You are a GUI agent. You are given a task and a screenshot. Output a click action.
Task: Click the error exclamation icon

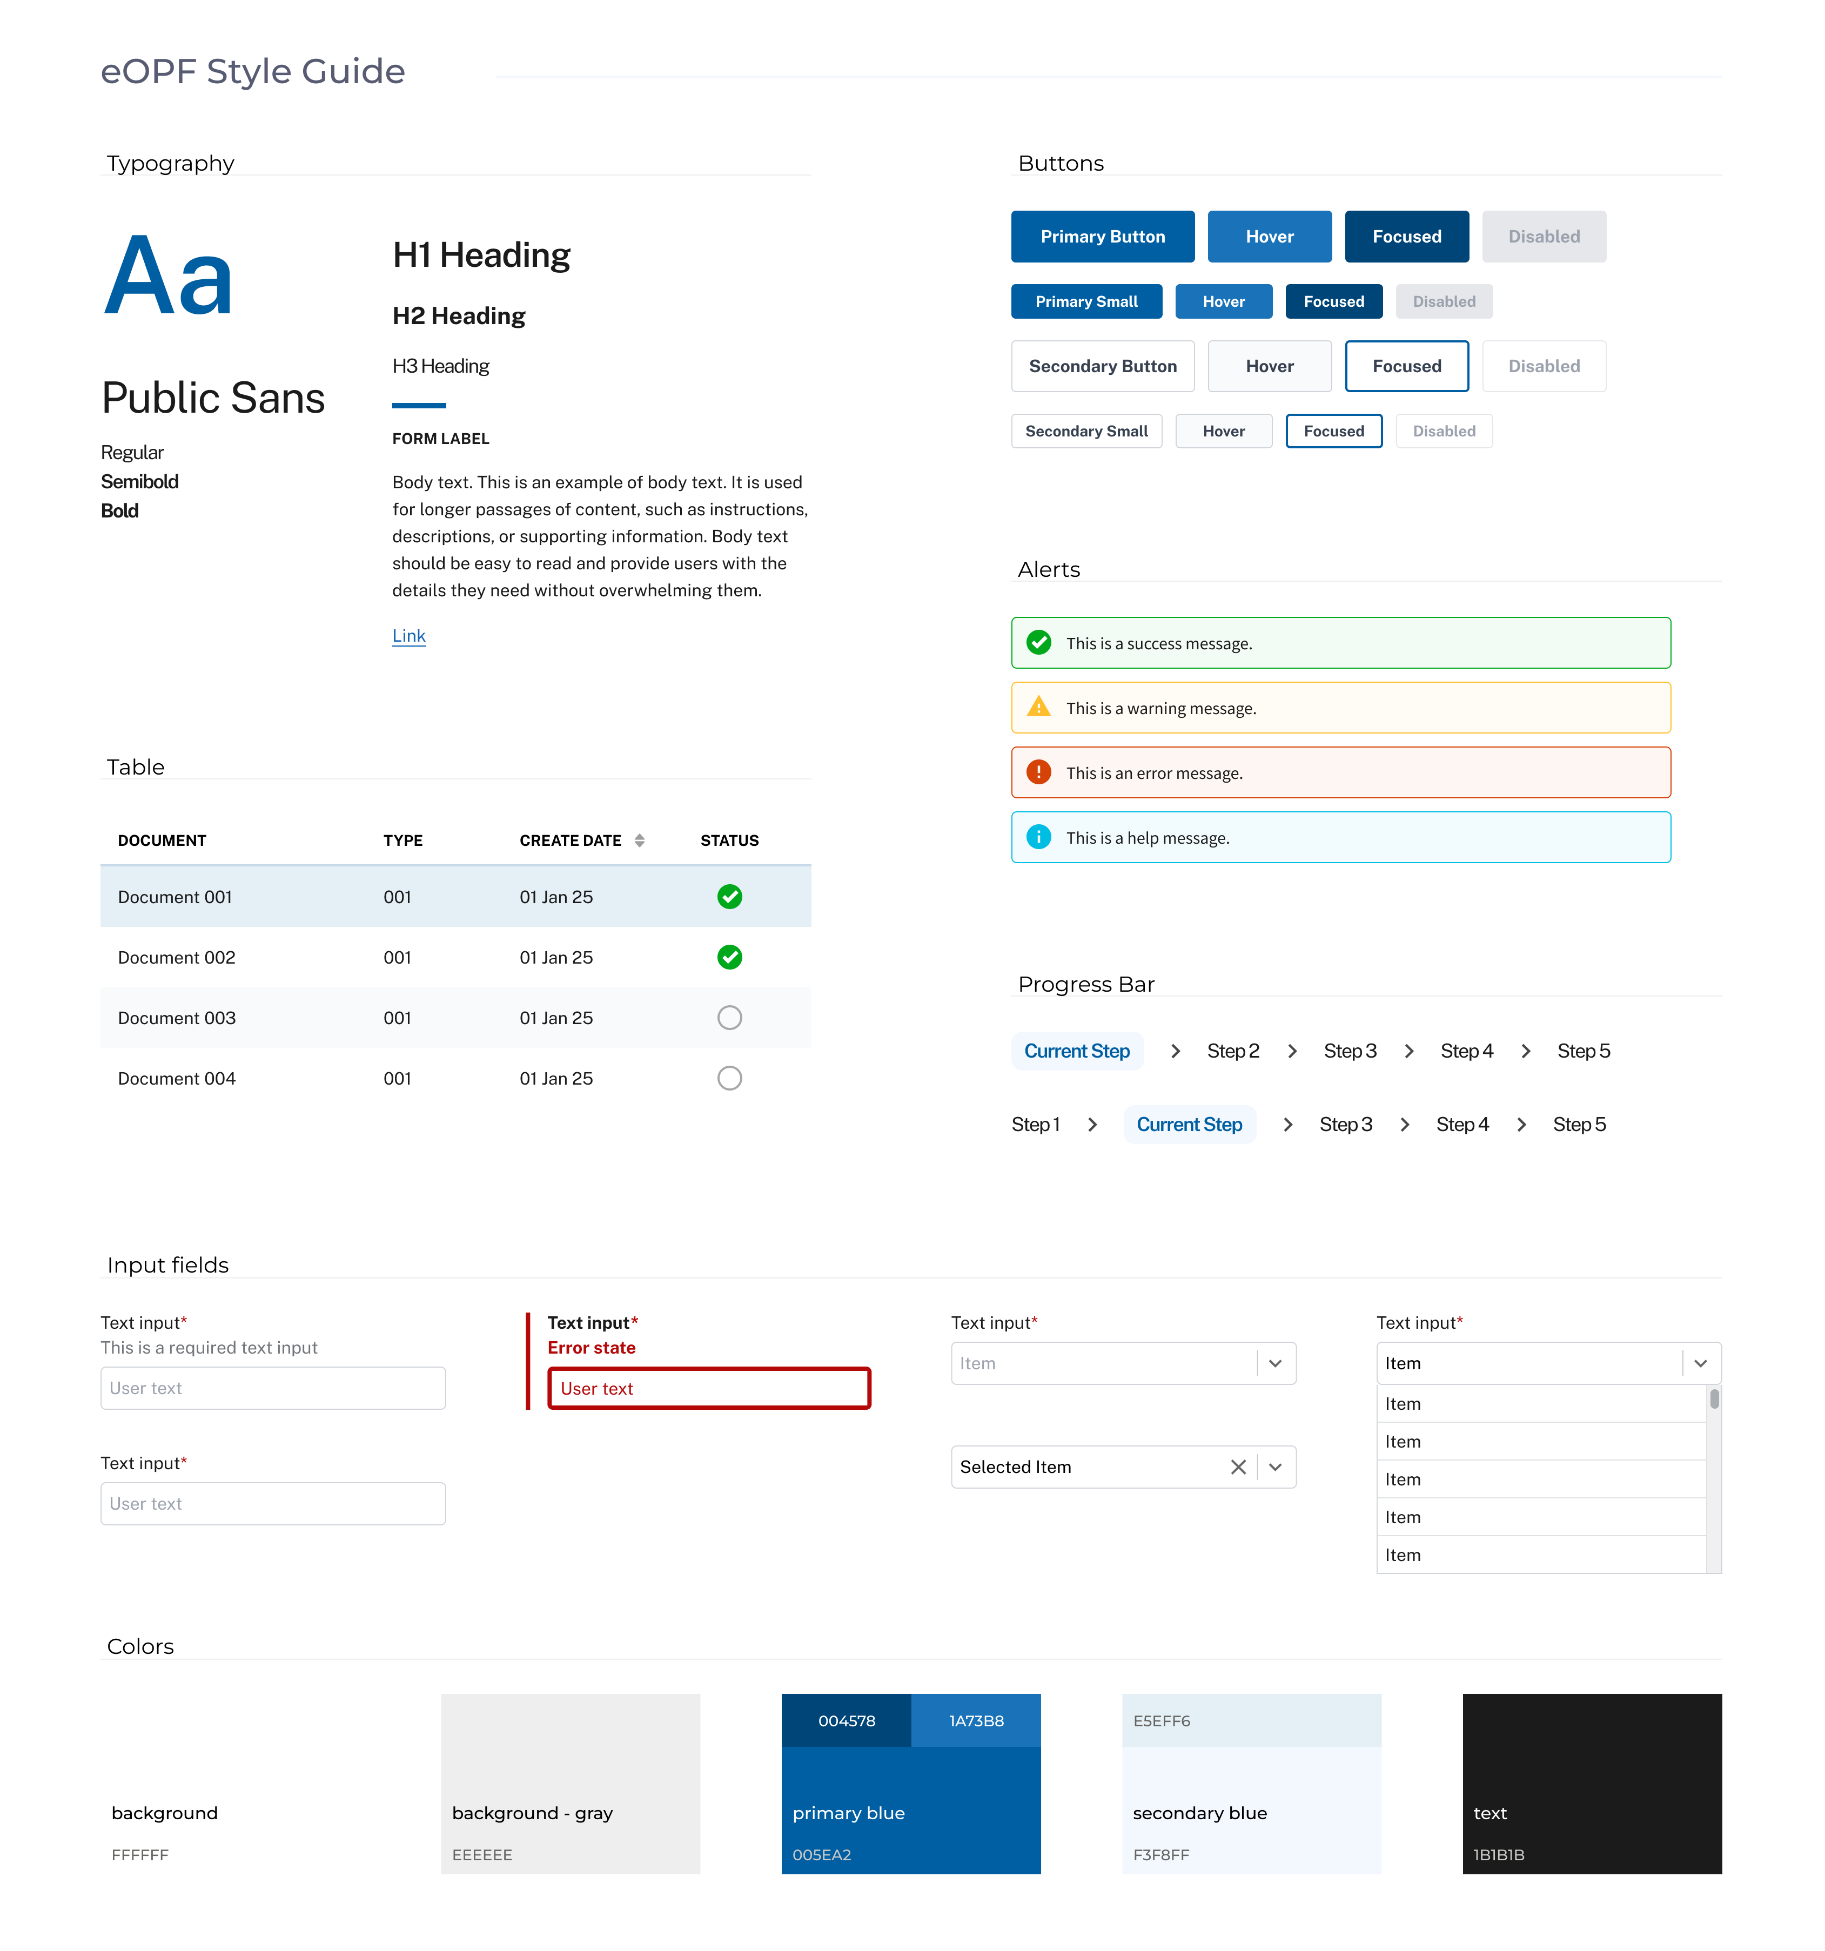pyautogui.click(x=1038, y=772)
